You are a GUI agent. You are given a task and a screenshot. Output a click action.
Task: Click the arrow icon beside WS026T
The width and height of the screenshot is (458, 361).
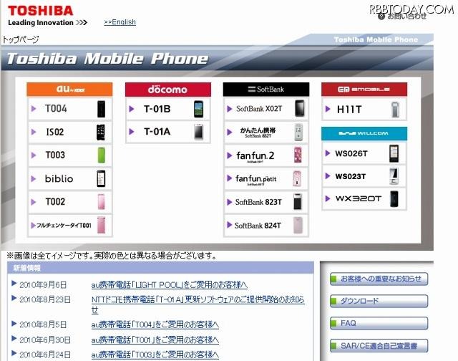coord(328,153)
